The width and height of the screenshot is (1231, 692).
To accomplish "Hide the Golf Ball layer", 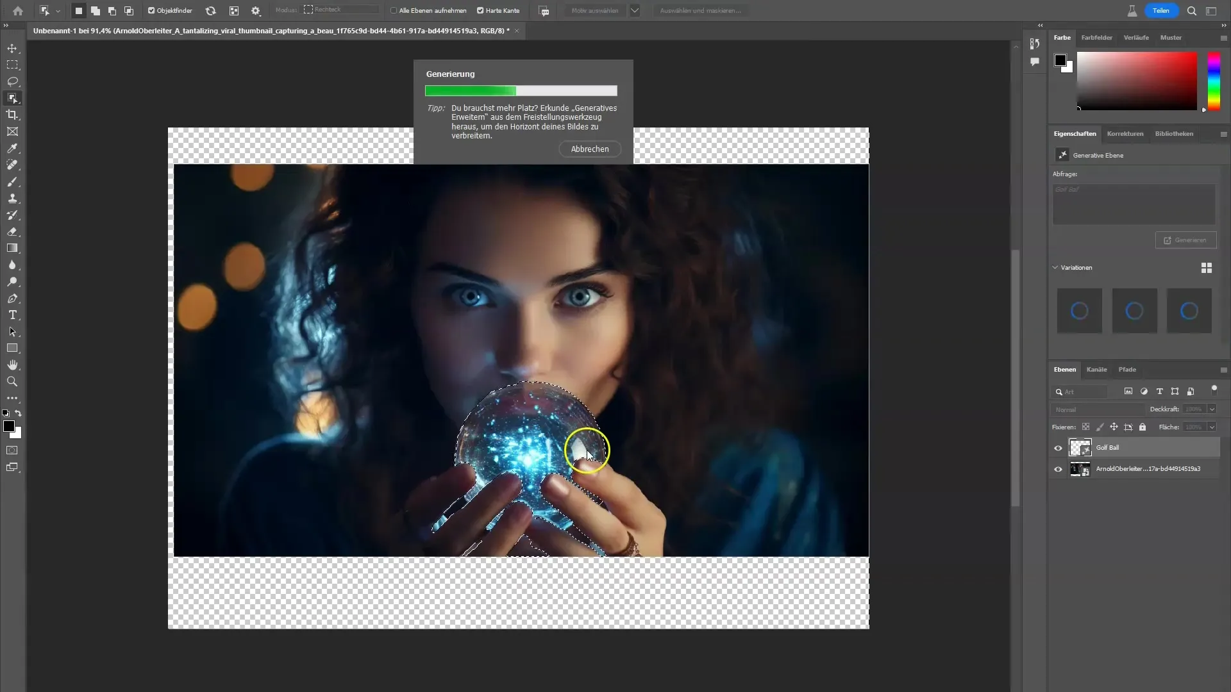I will coord(1058,448).
